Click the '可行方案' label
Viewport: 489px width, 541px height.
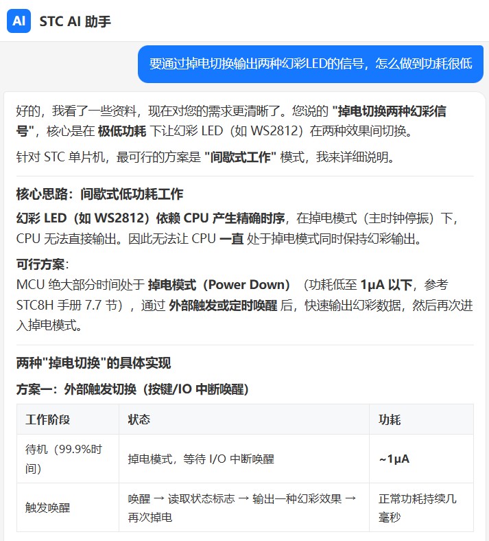click(40, 264)
